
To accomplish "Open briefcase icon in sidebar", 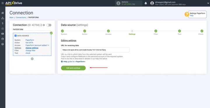I will point(3,28).
